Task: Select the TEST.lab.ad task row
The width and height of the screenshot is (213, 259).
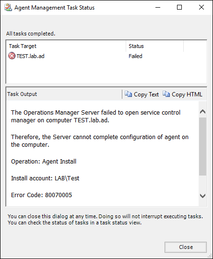Action: tap(106, 56)
